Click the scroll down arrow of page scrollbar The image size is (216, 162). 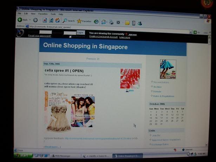coord(207,145)
